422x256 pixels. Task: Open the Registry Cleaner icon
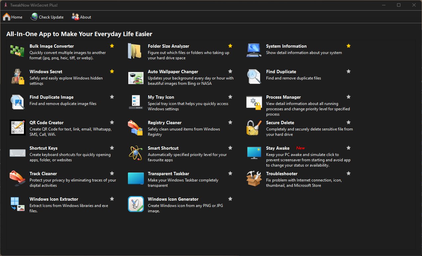[x=136, y=128]
